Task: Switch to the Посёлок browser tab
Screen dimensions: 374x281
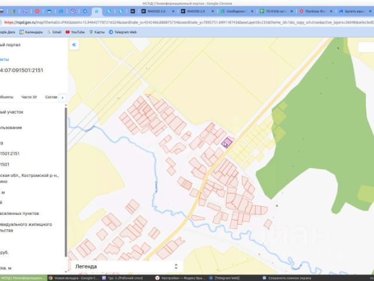Action: click(314, 11)
